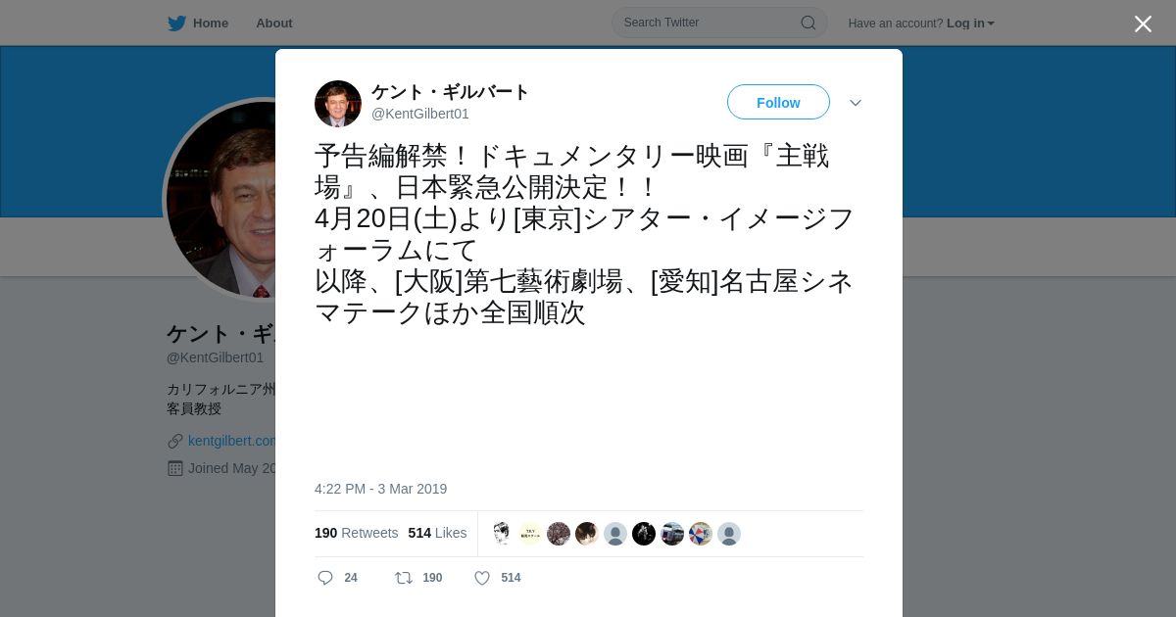View the 190 Retweets list
The height and width of the screenshot is (617, 1176).
pos(357,533)
